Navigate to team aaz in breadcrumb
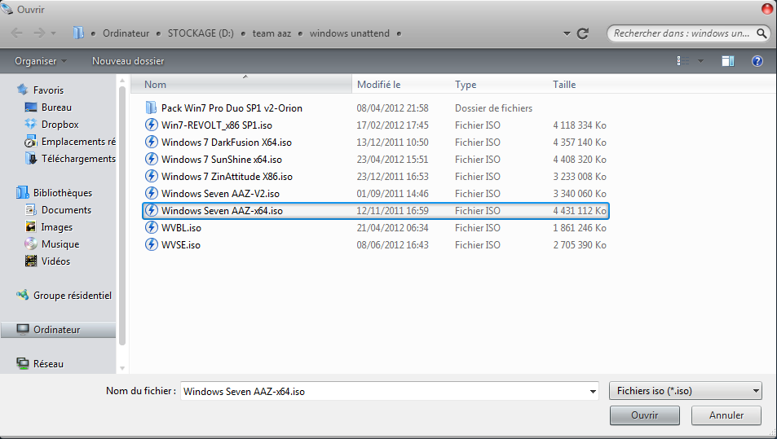The height and width of the screenshot is (439, 777). click(272, 33)
